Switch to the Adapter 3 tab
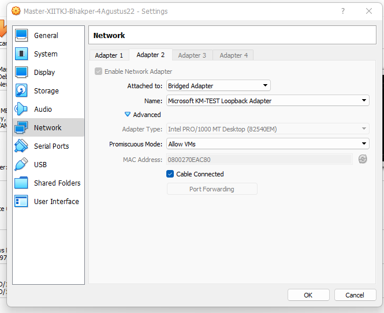Screen dimensions: 384x313 pos(192,55)
